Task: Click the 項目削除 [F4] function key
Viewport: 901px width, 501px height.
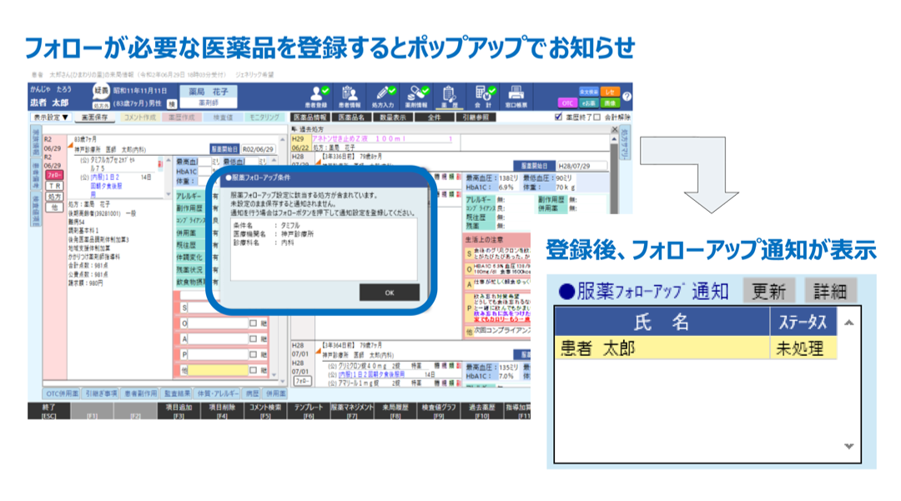Action: coord(222,411)
